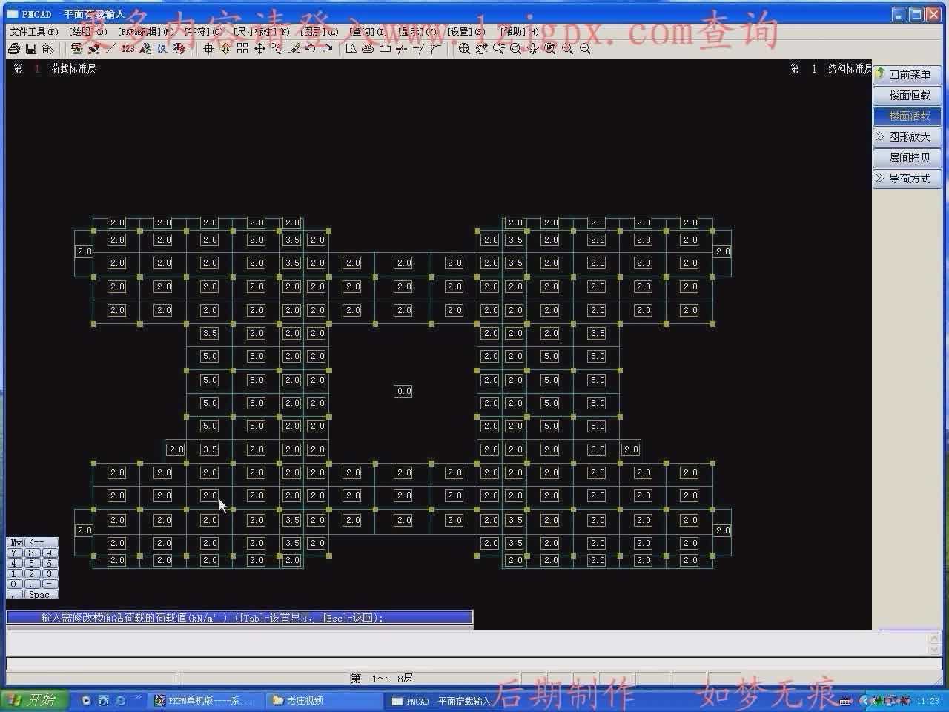Select the highlighted 楼面活载 button
Image resolution: width=949 pixels, height=712 pixels.
(907, 116)
